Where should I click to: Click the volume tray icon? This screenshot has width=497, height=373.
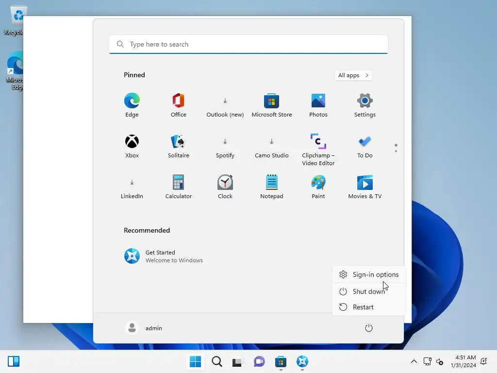pyautogui.click(x=440, y=361)
